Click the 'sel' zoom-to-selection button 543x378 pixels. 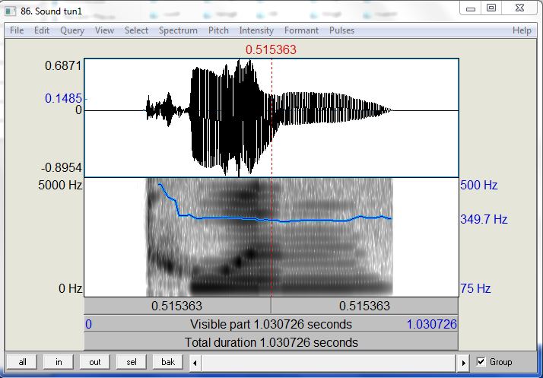[132, 362]
